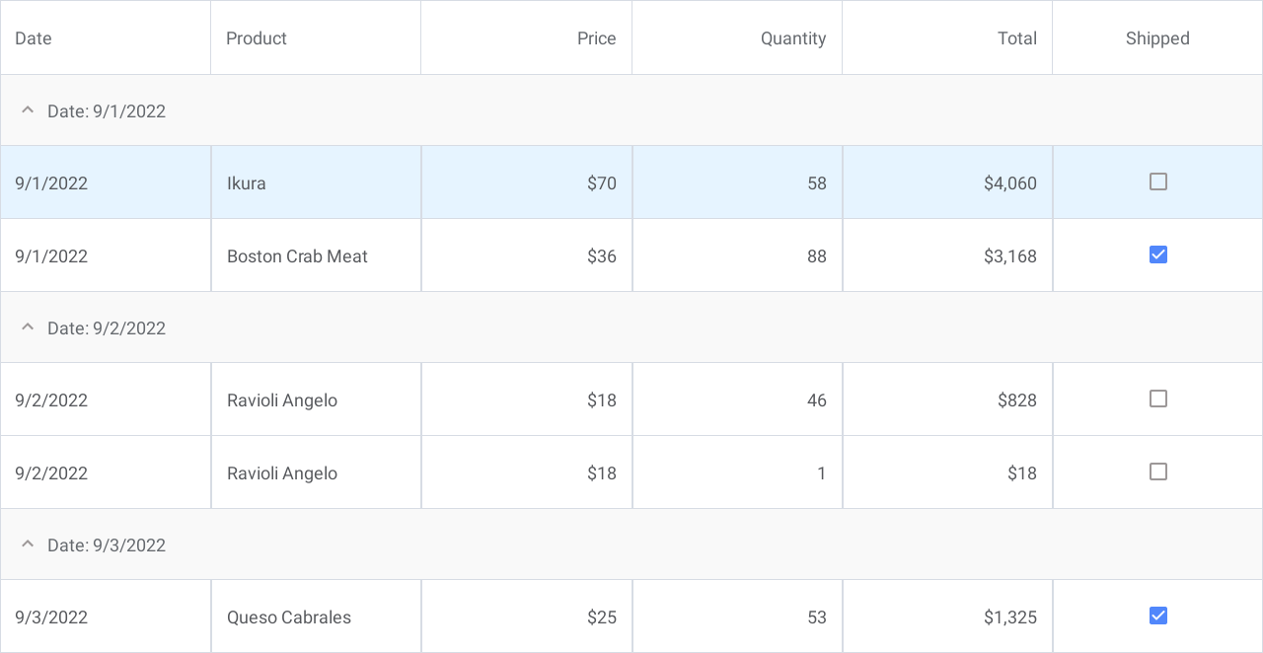This screenshot has width=1263, height=653.
Task: Collapse the Date: 9/3/2022 group
Action: click(28, 544)
